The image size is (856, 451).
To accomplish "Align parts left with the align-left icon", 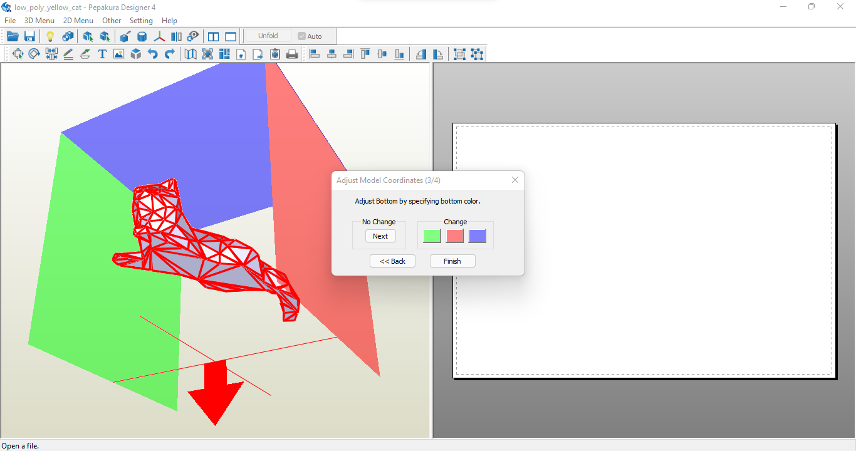I will [x=315, y=54].
